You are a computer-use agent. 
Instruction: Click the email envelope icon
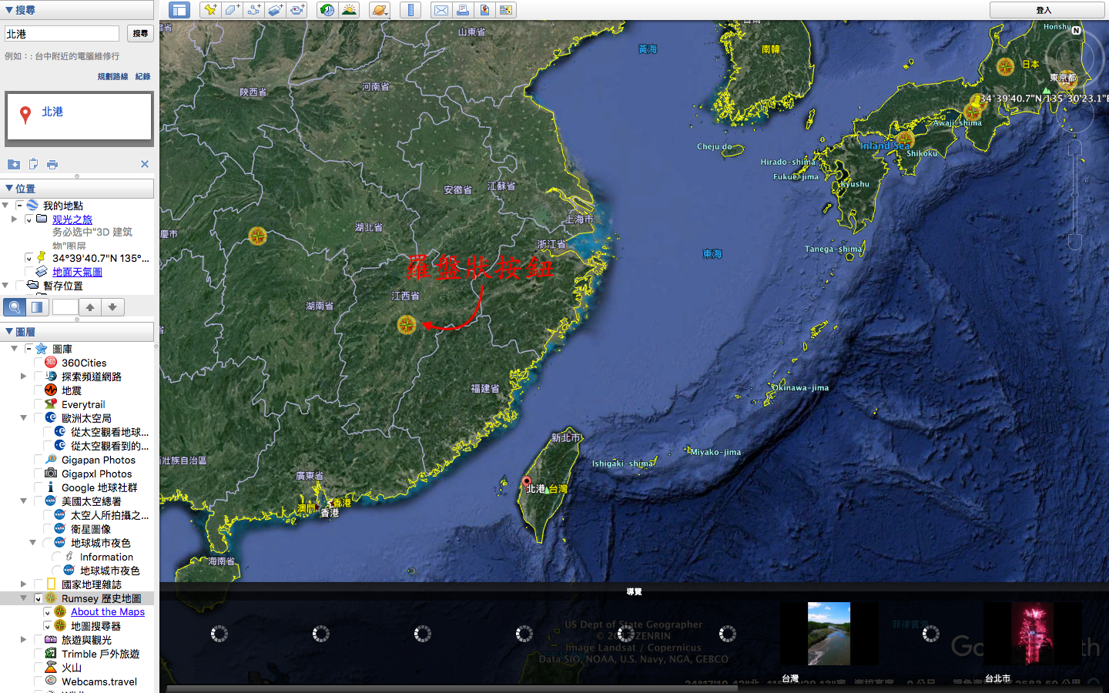441,10
